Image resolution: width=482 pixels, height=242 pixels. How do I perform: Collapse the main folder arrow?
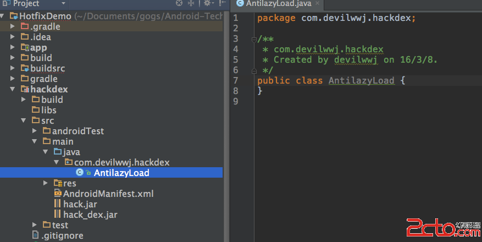point(35,141)
